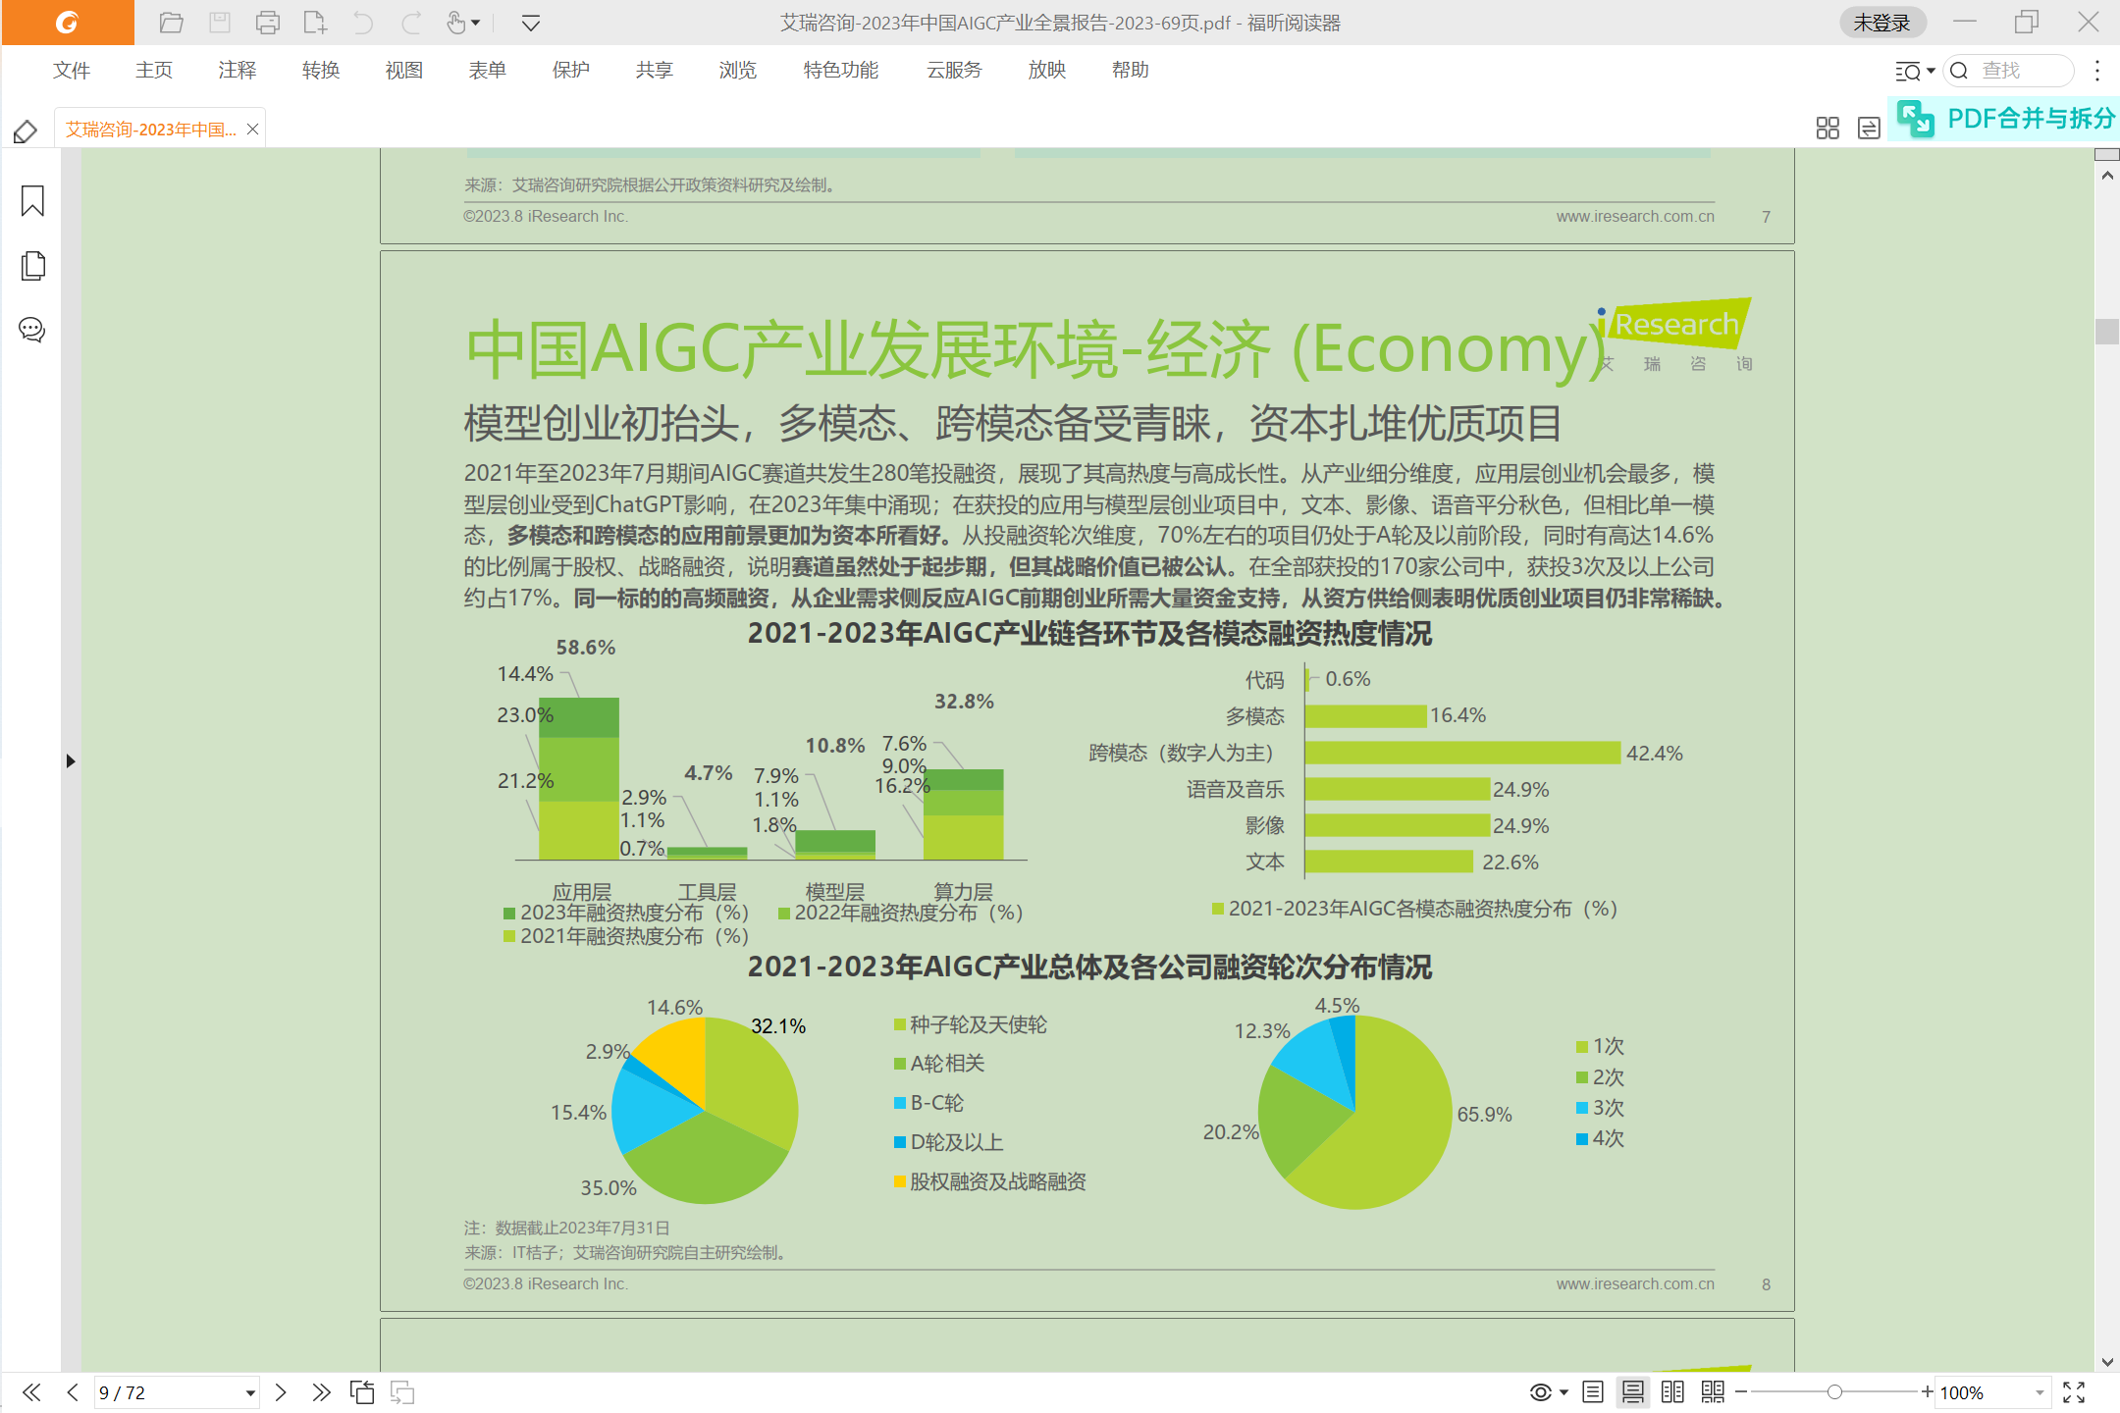Select the 艾瑞咨询-2023年中国 document tab
Screen dimensions: 2120x1413
point(150,130)
